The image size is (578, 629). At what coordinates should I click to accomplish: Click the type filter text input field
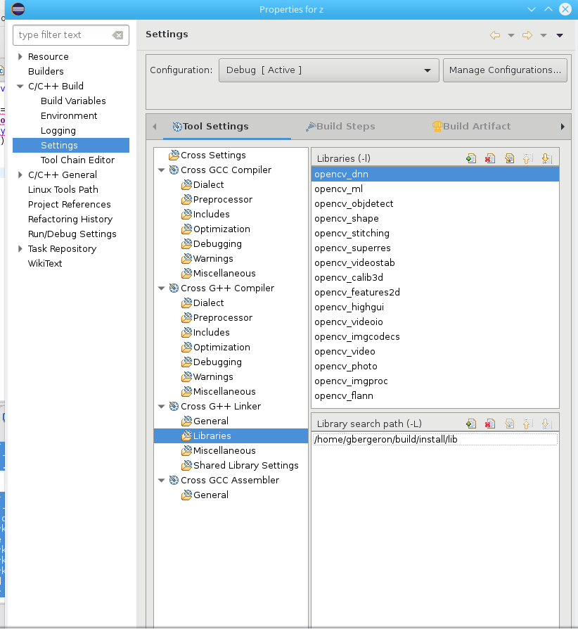[62, 35]
